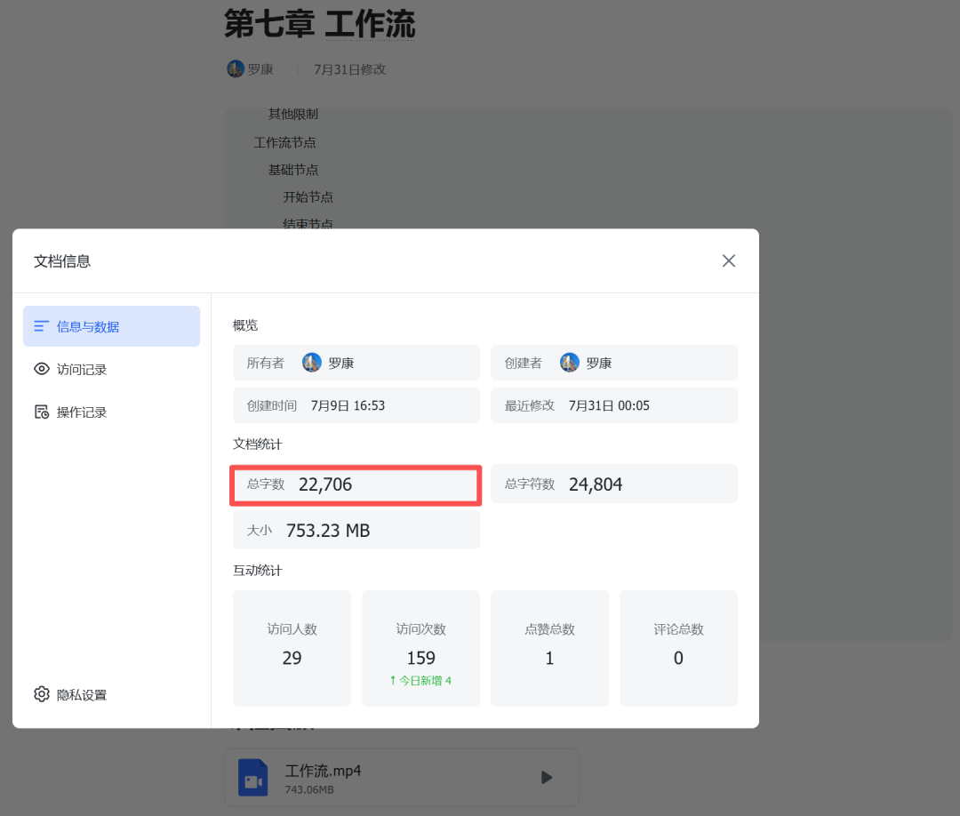This screenshot has height=816, width=960.
Task: Click the owner's avatar next to 所有者
Action: pyautogui.click(x=312, y=363)
